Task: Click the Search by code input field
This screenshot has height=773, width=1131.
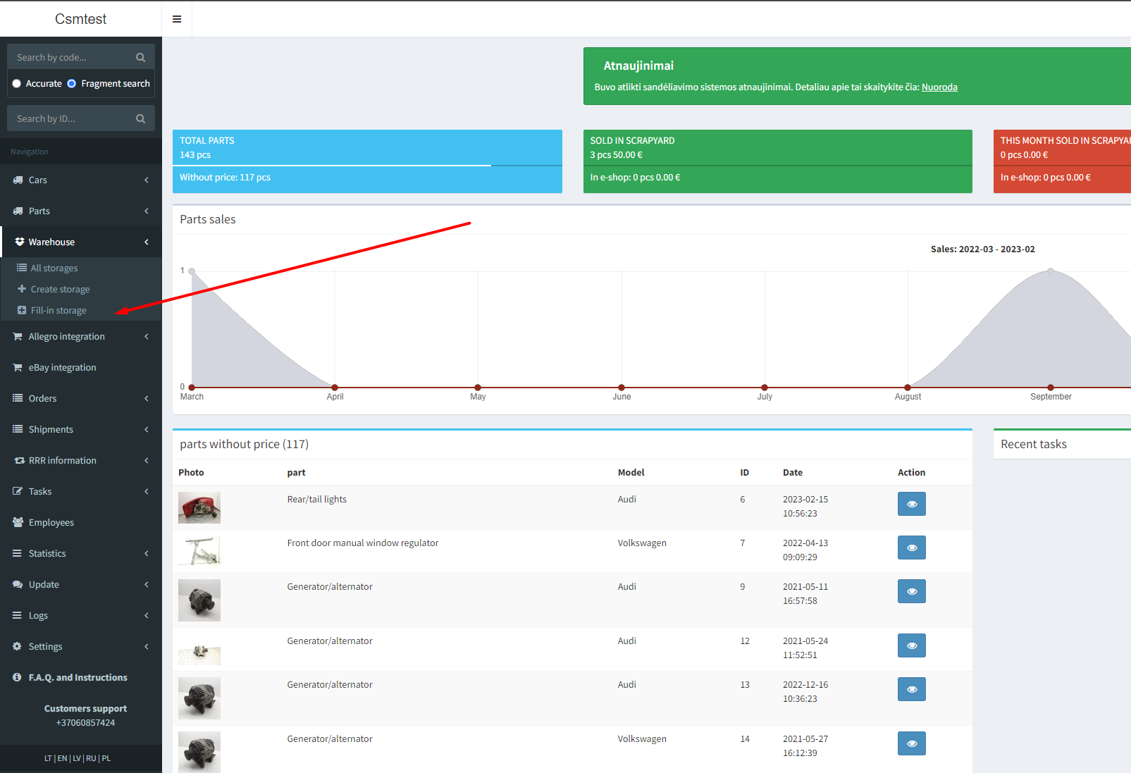Action: pyautogui.click(x=70, y=58)
